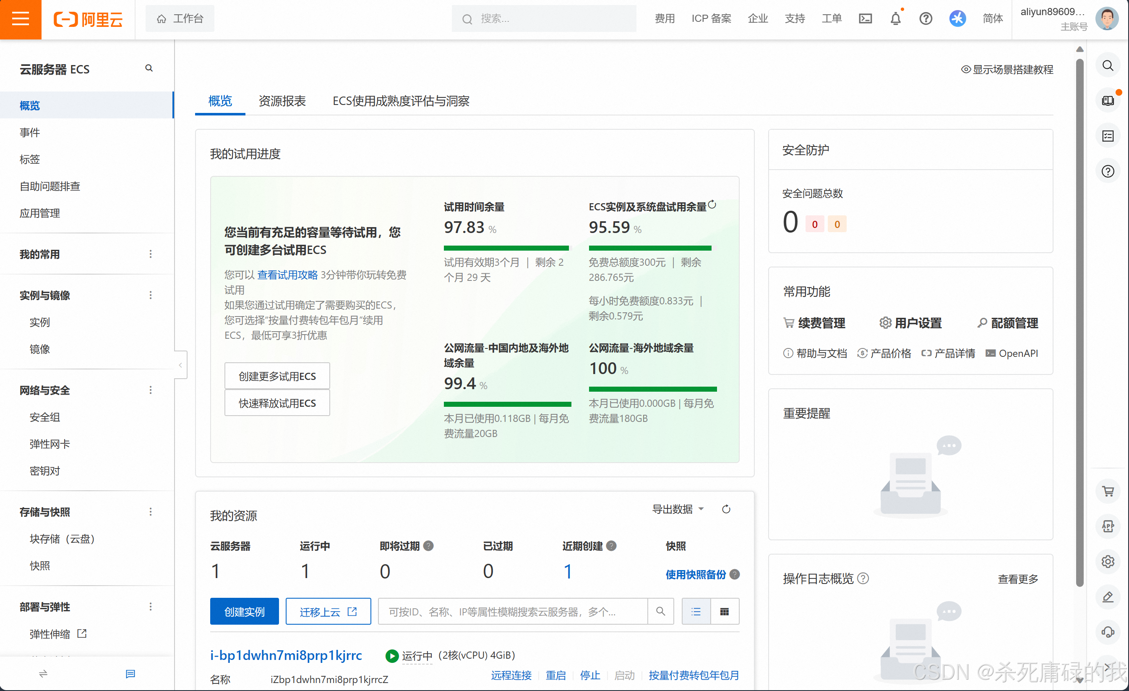Open the 使用快照备份 link
Viewport: 1129px width, 691px height.
coord(695,575)
